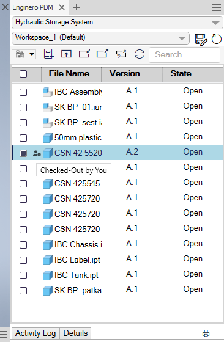Check the SK BP_01.iam row checkbox
Viewport: 224px width, 342px height.
click(x=23, y=107)
